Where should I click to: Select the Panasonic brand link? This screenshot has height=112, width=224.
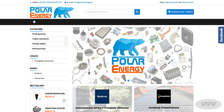click(x=39, y=78)
